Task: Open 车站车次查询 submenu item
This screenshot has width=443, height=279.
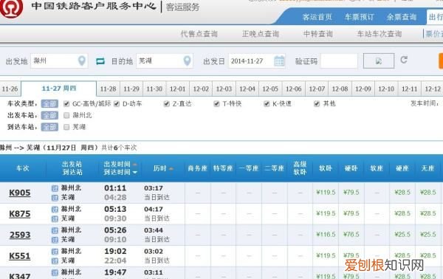Action: (x=380, y=34)
